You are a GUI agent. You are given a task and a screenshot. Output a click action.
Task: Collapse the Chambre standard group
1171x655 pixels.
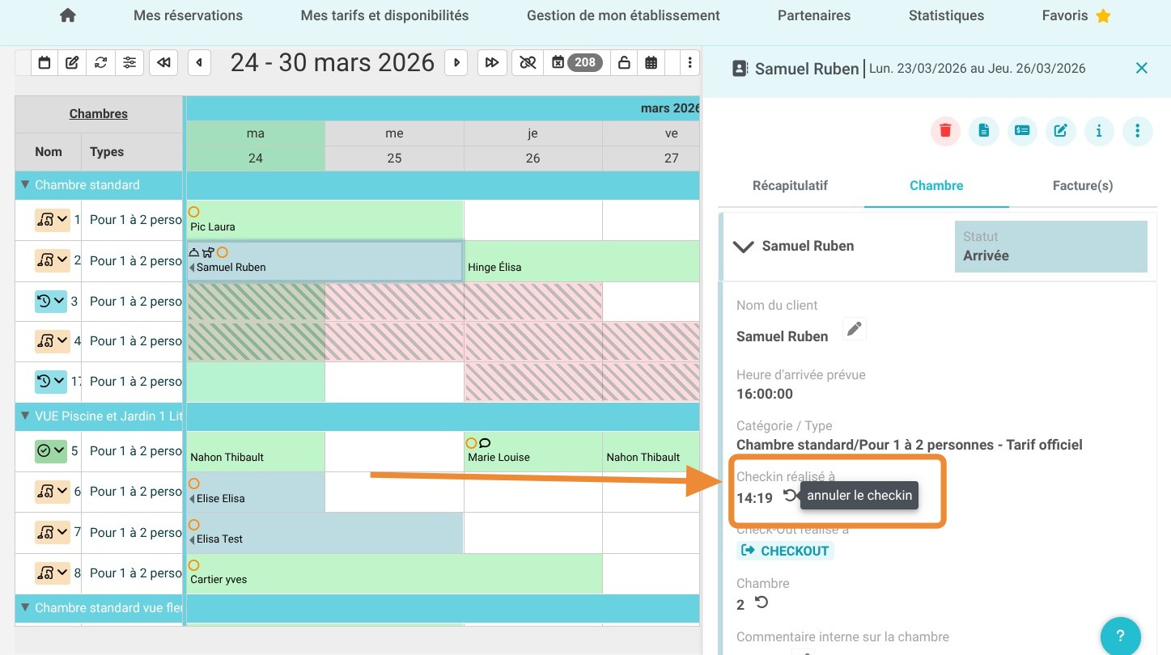pyautogui.click(x=25, y=185)
